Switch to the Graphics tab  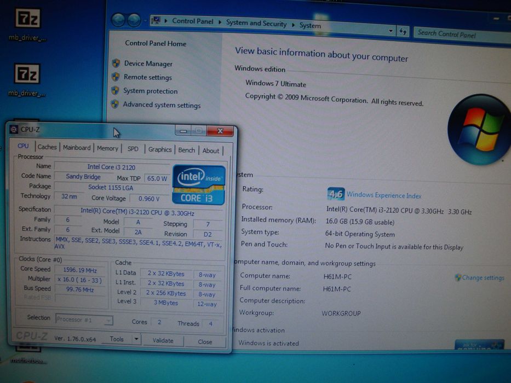[160, 149]
